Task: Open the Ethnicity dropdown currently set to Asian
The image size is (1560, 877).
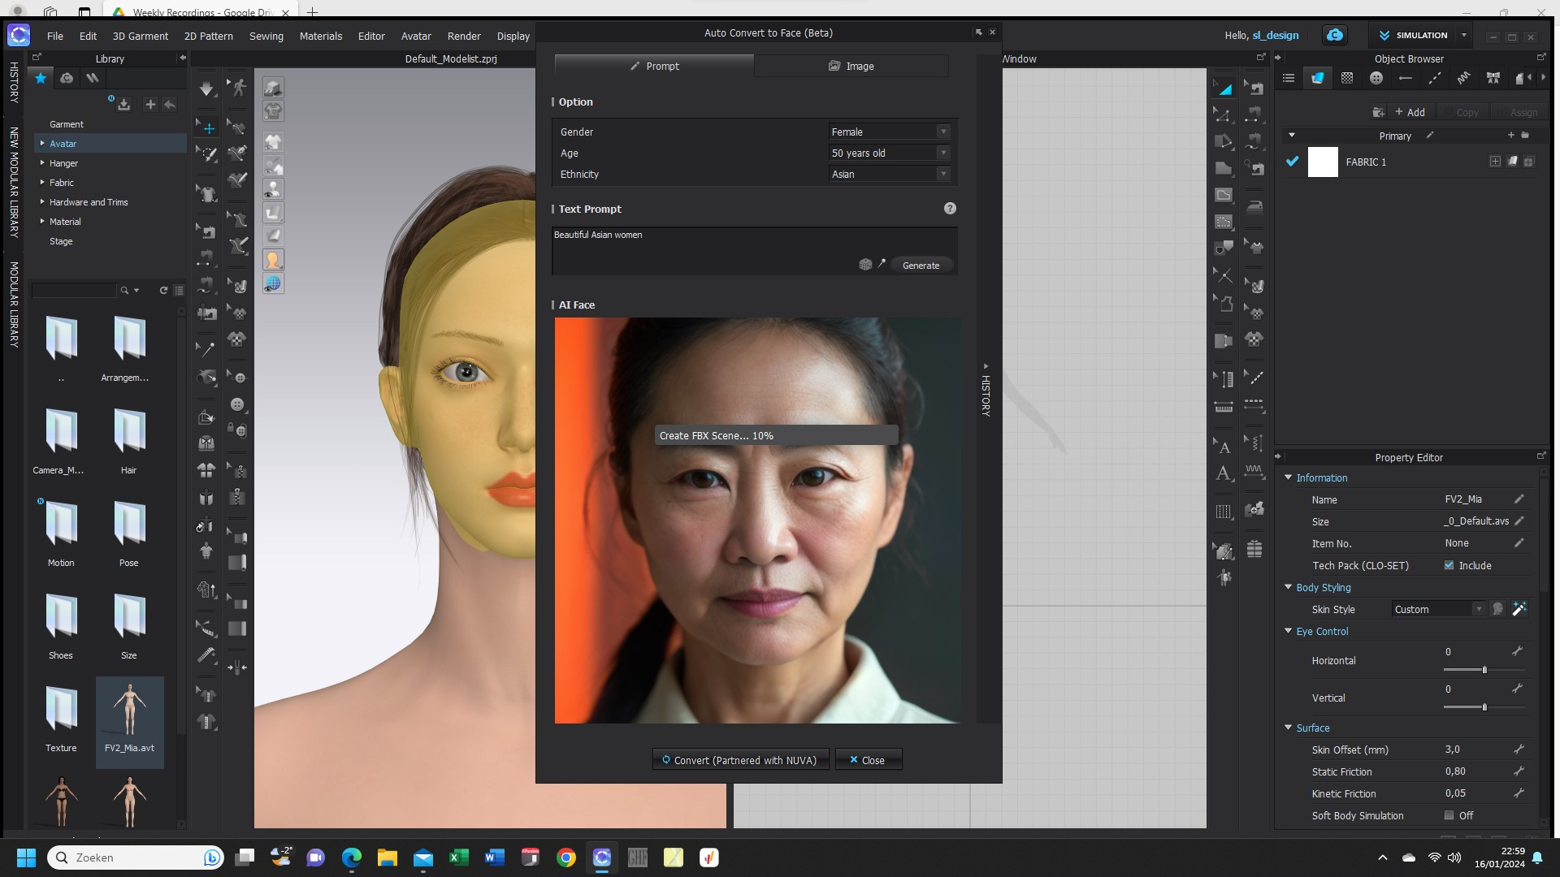Action: (x=888, y=174)
